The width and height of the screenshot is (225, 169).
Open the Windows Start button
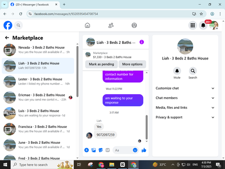(x=5, y=164)
